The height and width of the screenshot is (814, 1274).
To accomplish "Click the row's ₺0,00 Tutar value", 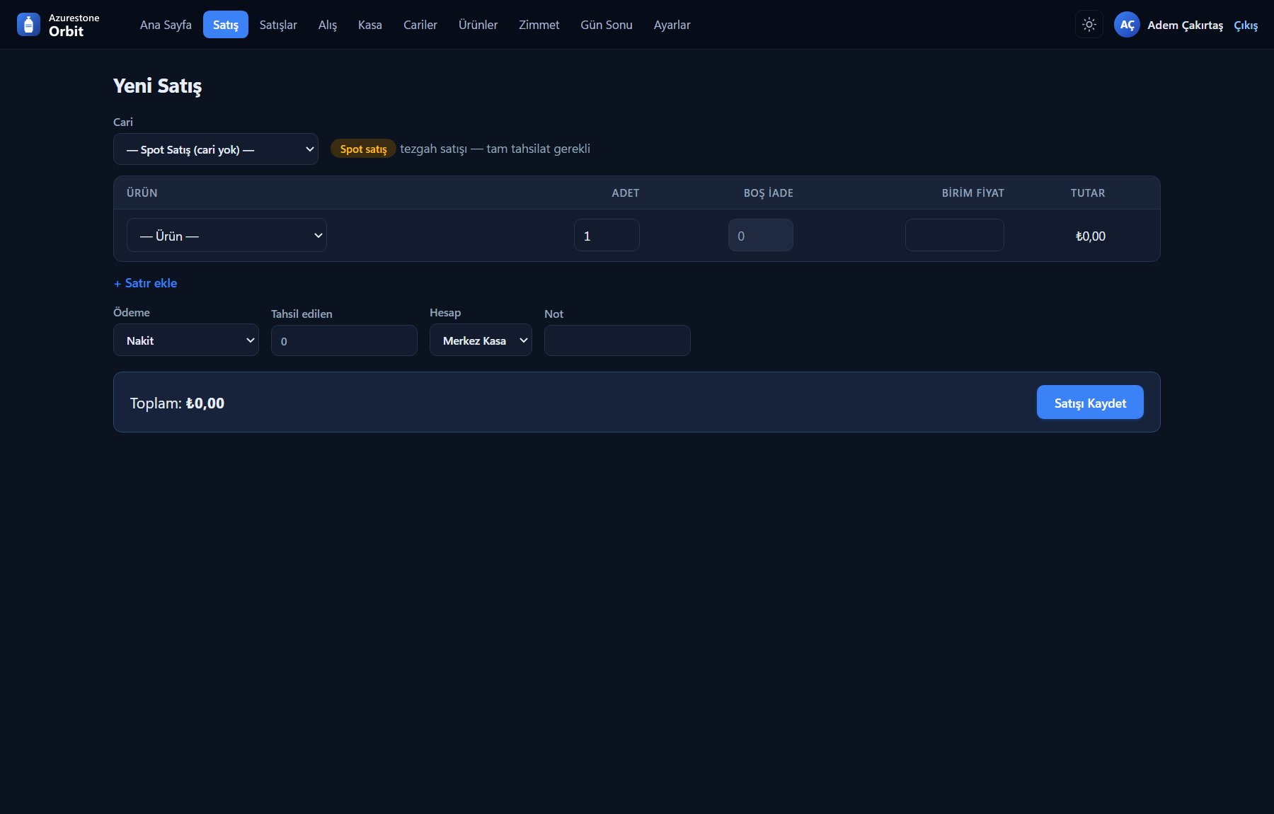I will 1091,236.
